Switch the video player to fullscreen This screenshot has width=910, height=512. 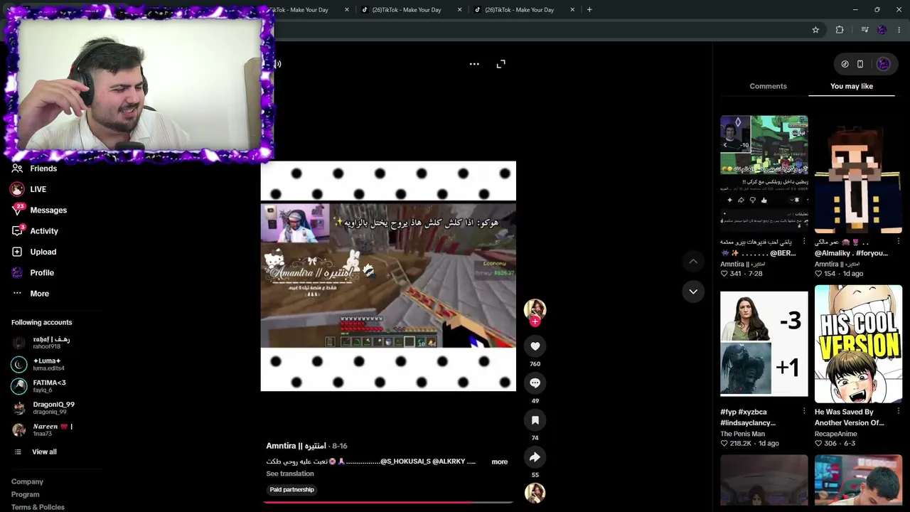[501, 64]
